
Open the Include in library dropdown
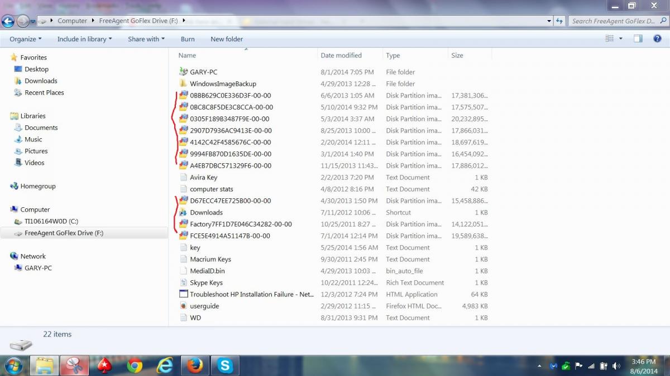pos(84,39)
